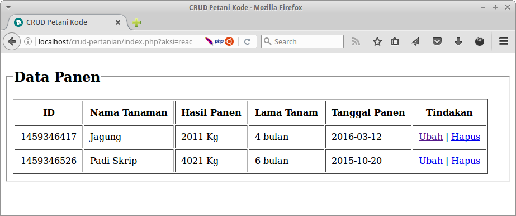
Task: Click the feather extension icon in address bar
Action: point(209,41)
